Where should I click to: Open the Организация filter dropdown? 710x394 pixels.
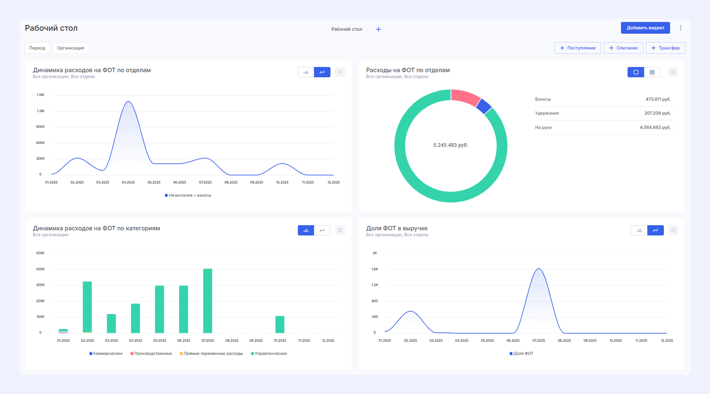(x=71, y=48)
